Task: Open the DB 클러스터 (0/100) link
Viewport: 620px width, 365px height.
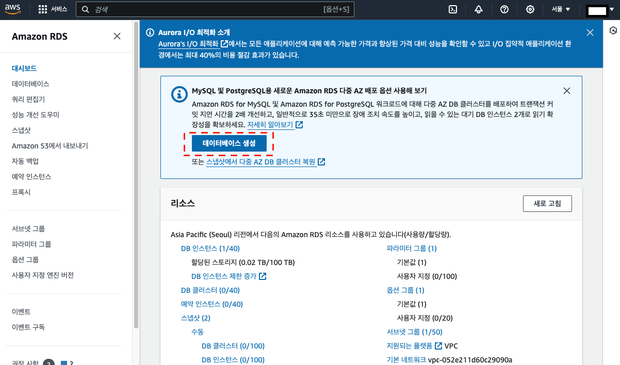Action: point(233,346)
